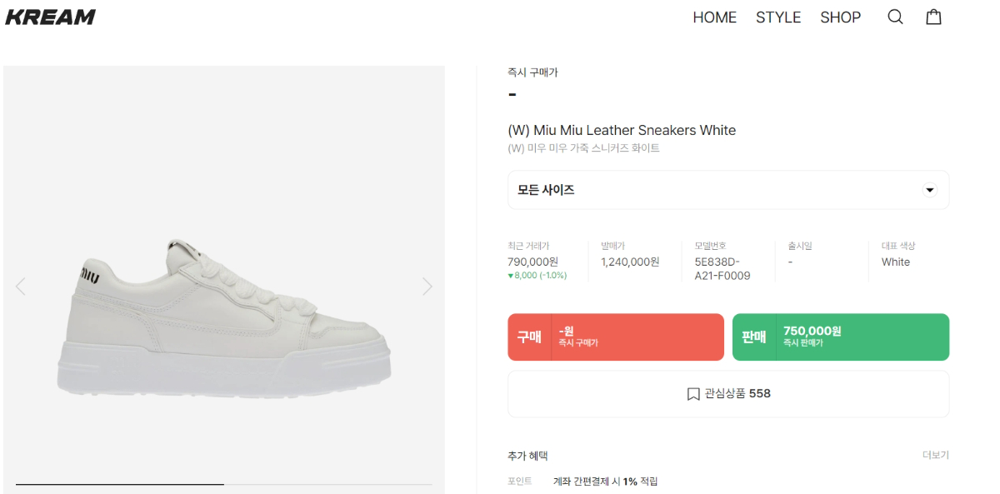Click the product title Miu Miu Leather Sneakers White
The image size is (1000, 494).
click(622, 130)
